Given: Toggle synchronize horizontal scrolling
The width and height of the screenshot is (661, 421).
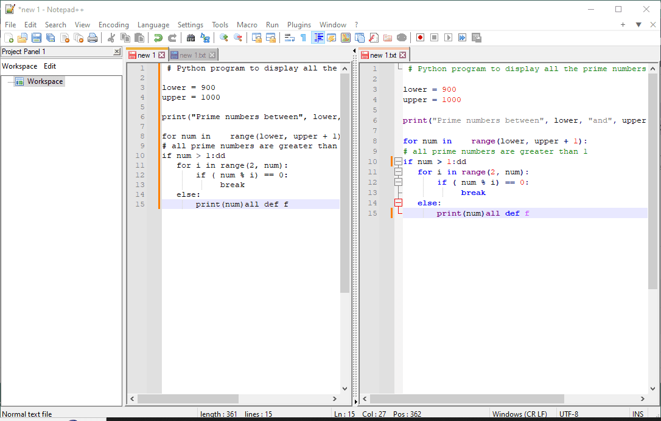Looking at the screenshot, I should [x=271, y=38].
